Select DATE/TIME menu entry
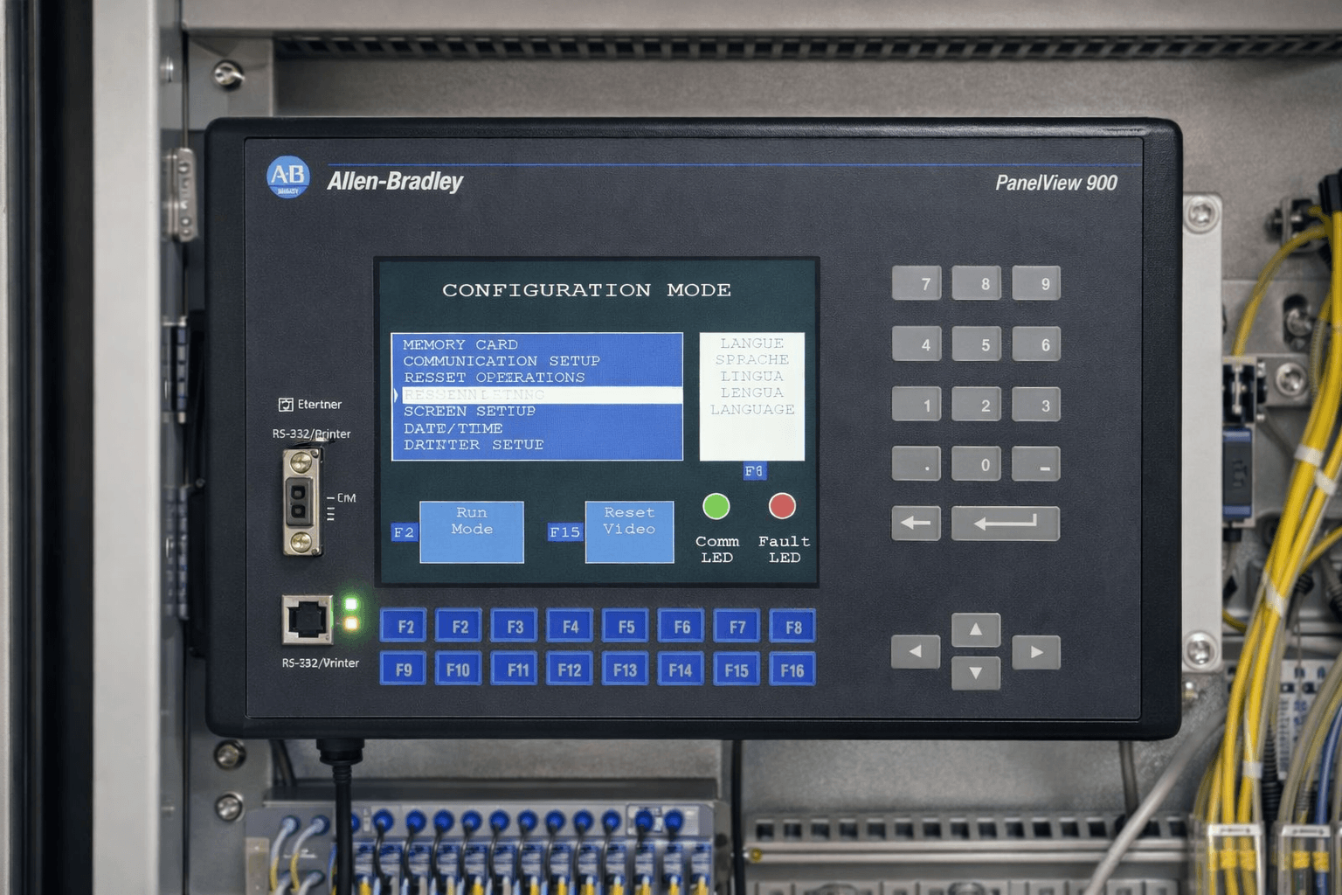1342x895 pixels. tap(537, 428)
